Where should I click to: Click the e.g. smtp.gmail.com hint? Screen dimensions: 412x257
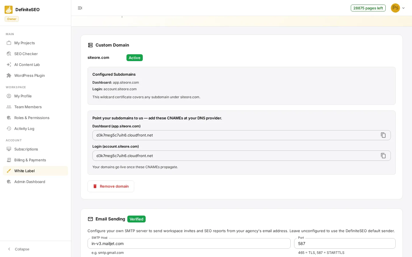click(108, 253)
